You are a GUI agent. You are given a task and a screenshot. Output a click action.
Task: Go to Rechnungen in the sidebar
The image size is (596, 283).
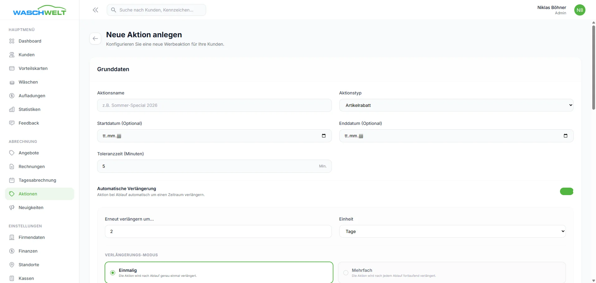pyautogui.click(x=32, y=167)
